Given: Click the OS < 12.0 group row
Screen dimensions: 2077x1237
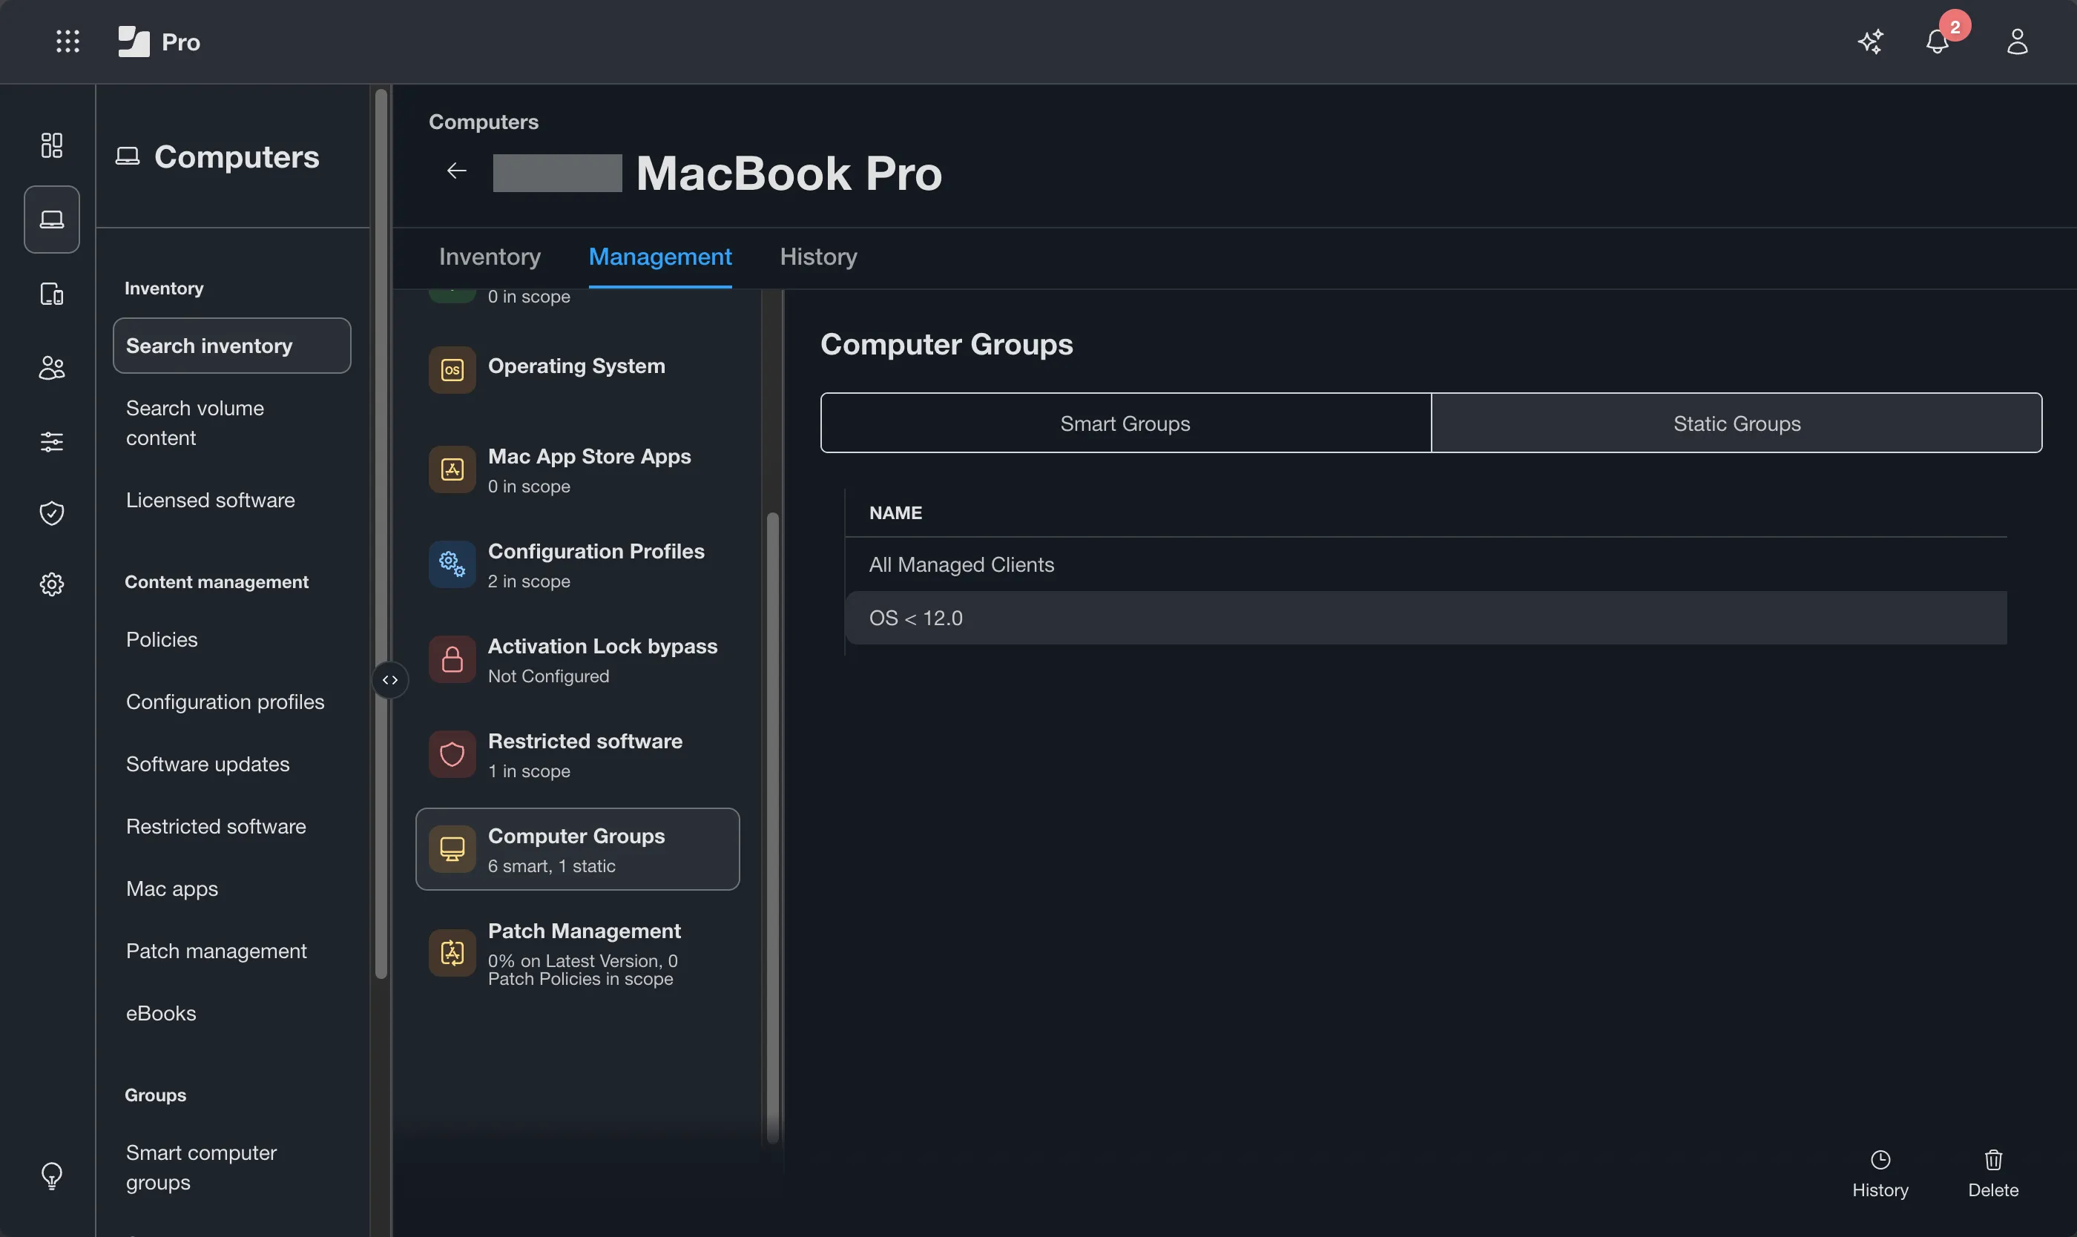Looking at the screenshot, I should pos(1426,618).
